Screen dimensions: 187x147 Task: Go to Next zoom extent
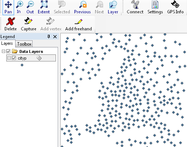point(99,7)
